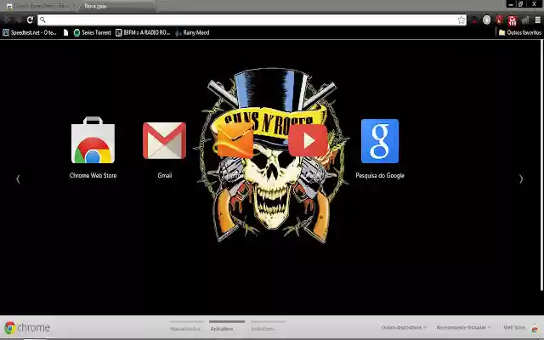Bookmark this page with the star icon
This screenshot has height=340, width=544.
click(x=461, y=20)
